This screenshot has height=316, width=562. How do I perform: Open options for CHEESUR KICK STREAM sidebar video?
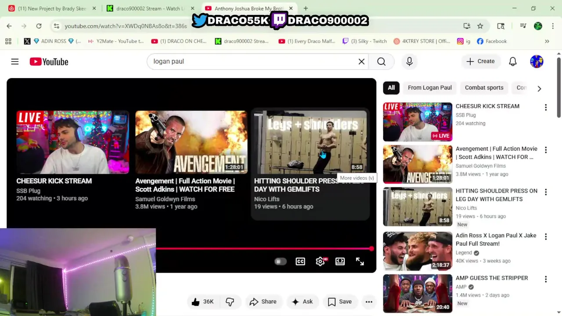(546, 108)
